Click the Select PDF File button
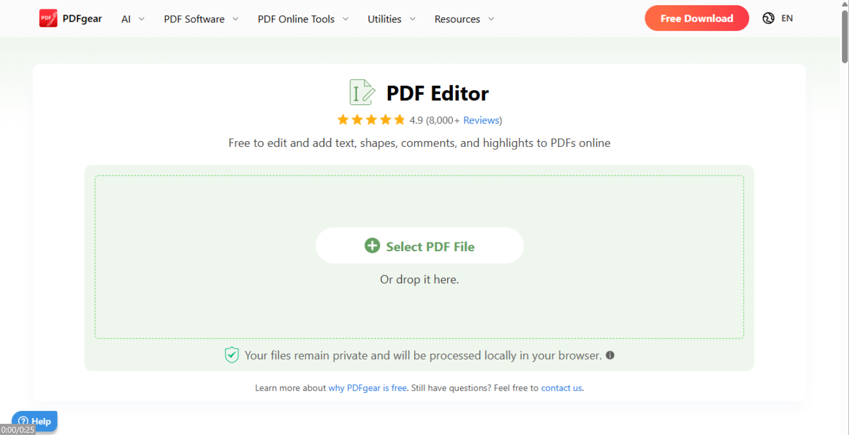The height and width of the screenshot is (435, 849). pyautogui.click(x=420, y=245)
